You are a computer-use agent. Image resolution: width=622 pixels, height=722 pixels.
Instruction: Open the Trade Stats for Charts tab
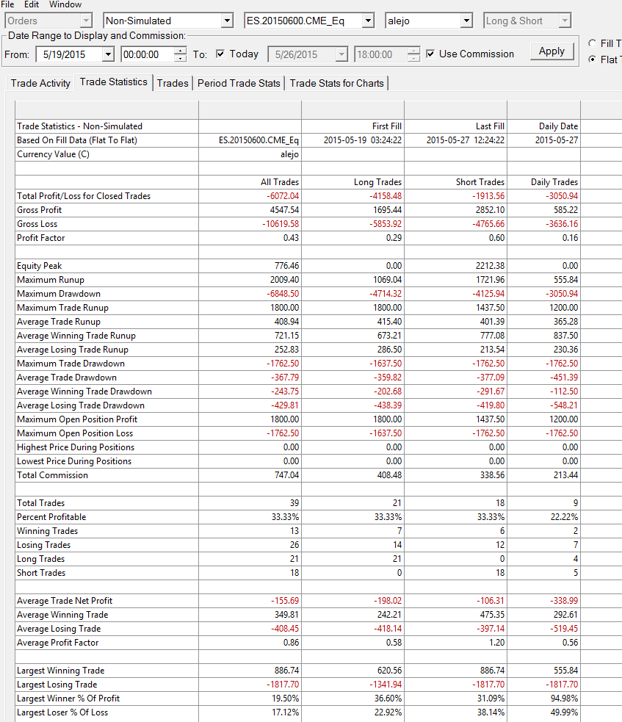(x=336, y=83)
